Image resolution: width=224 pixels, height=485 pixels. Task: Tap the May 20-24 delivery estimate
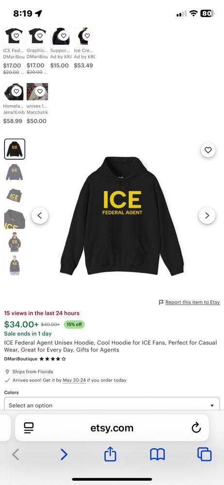click(74, 380)
